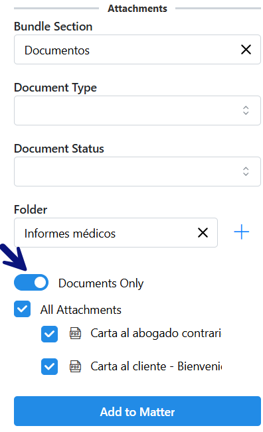Clear the Informes médicos folder selection
The width and height of the screenshot is (263, 432).
(x=203, y=232)
